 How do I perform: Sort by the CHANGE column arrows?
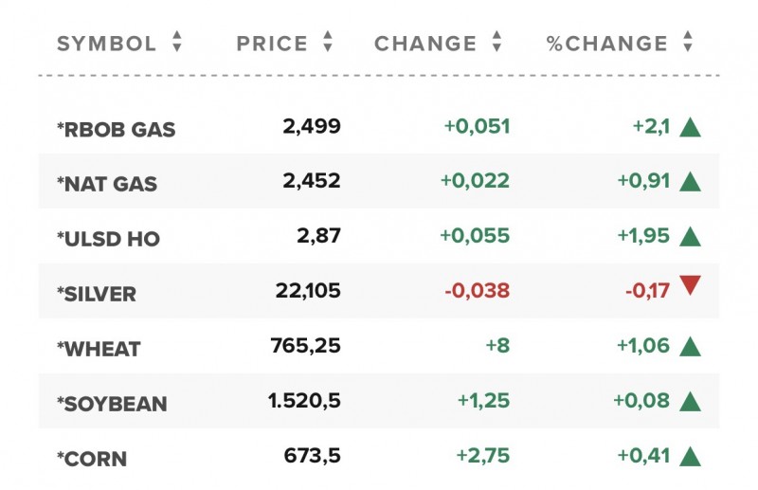tap(496, 43)
